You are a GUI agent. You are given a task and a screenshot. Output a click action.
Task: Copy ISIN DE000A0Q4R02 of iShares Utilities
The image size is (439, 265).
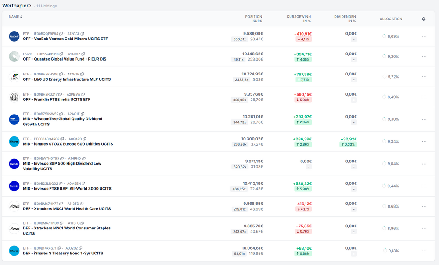(x=62, y=139)
